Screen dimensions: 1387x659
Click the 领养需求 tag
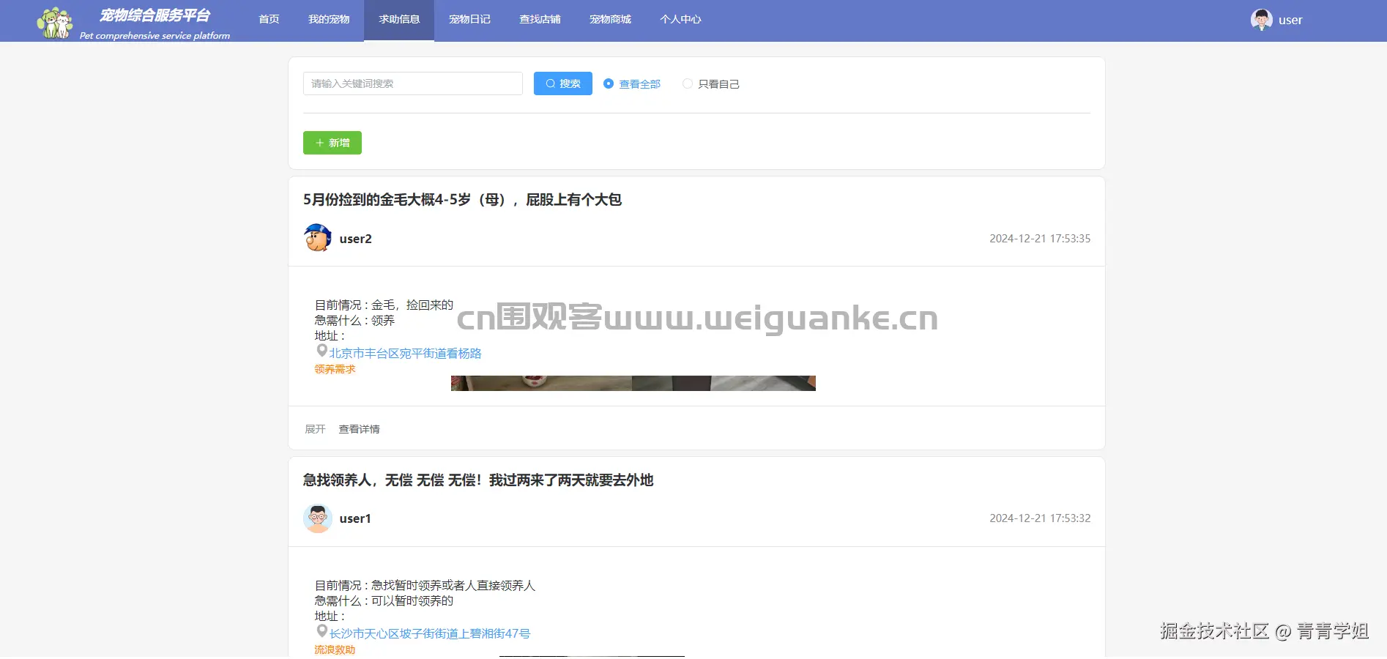334,369
